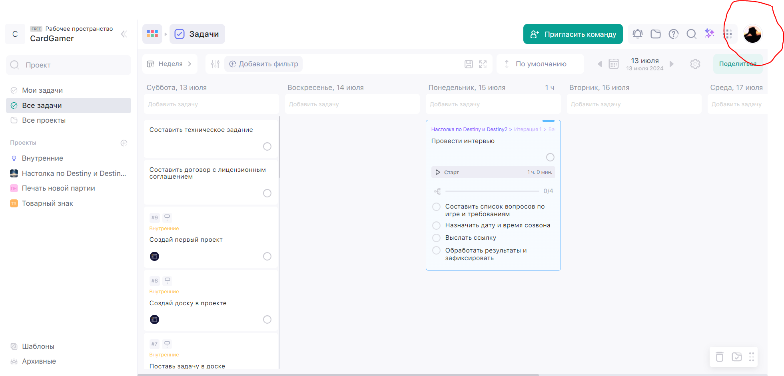Check subtask 'Назначить дату и время созвона'
This screenshot has height=376, width=784.
(437, 225)
